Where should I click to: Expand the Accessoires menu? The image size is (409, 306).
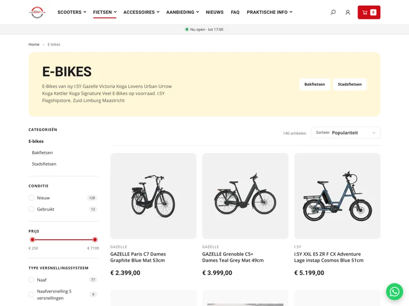pos(141,12)
